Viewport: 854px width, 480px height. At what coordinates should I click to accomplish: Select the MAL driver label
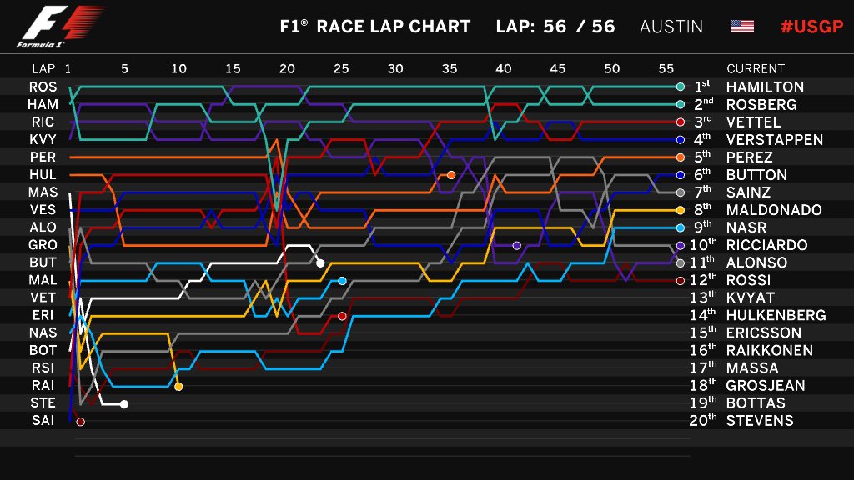43,280
